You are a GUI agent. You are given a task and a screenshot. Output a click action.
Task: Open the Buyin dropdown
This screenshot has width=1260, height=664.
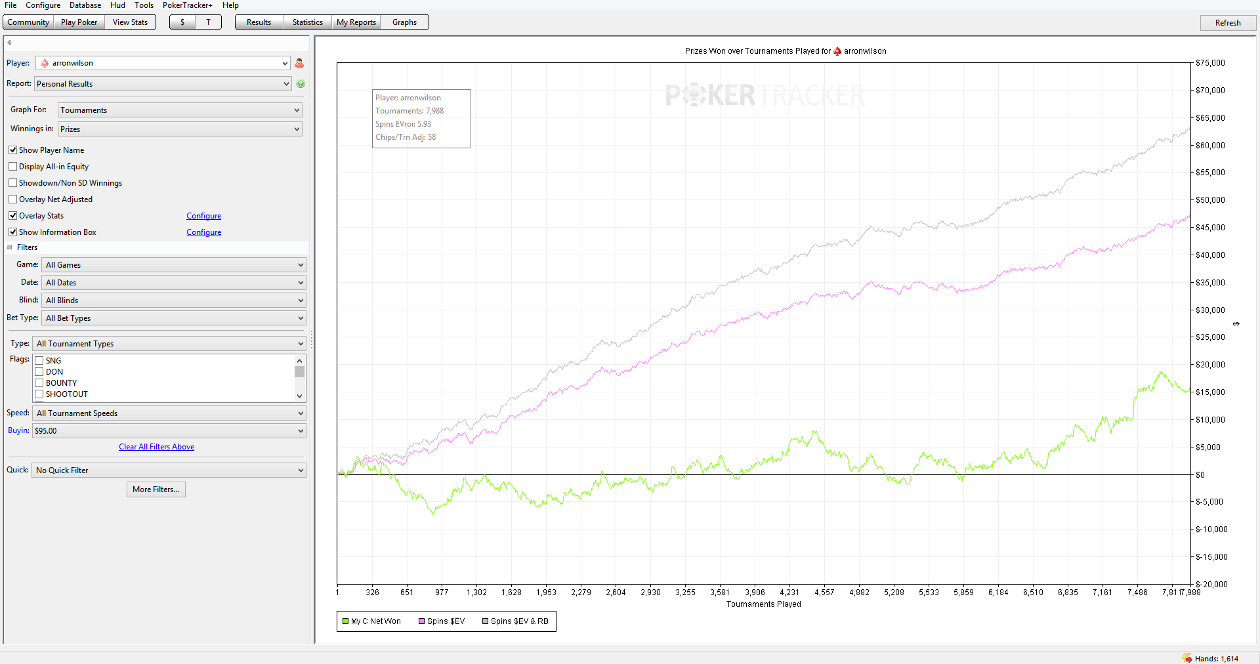tap(169, 431)
